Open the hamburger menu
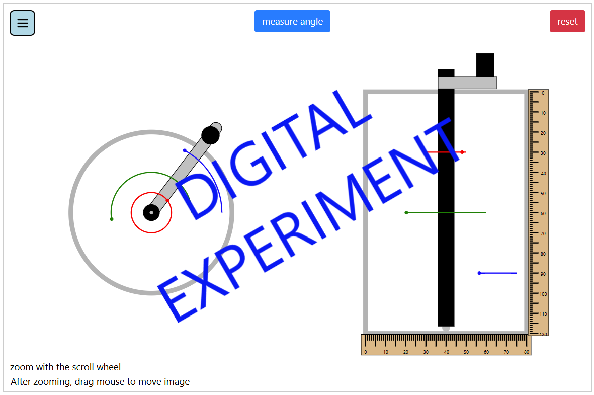Screen dimensions: 594x395 click(x=22, y=23)
